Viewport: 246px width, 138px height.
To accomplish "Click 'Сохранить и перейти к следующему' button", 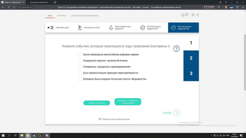I will point(128,102).
